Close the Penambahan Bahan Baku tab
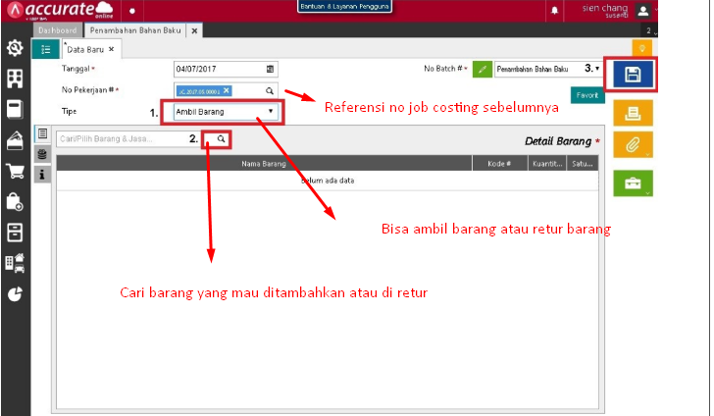Viewport: 714px width, 416px height. 194,31
